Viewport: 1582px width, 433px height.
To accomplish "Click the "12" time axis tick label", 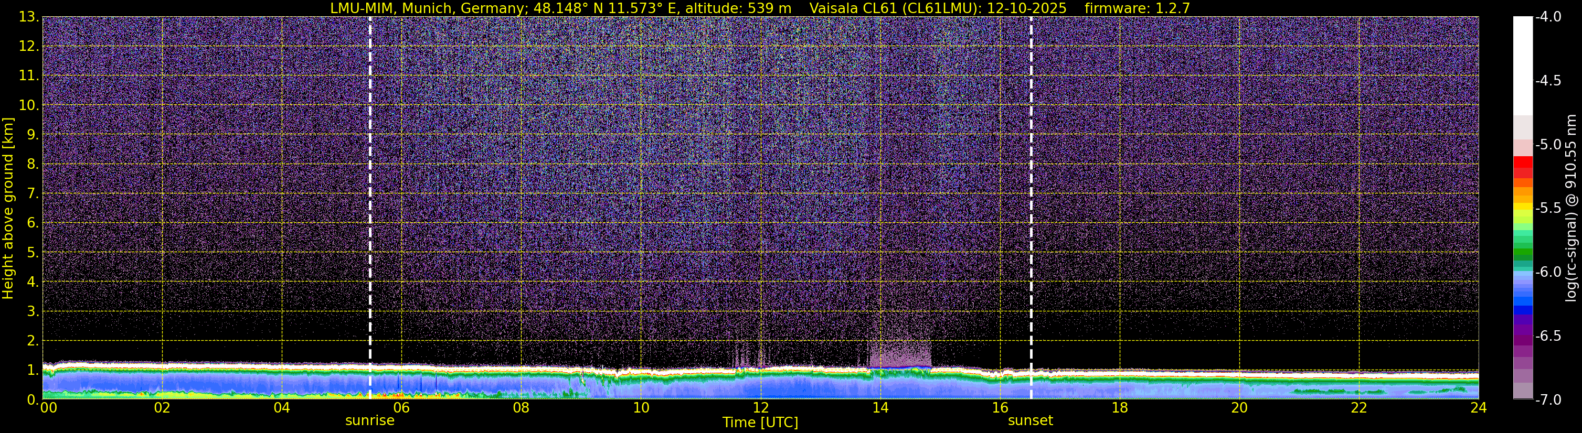I will (x=761, y=408).
